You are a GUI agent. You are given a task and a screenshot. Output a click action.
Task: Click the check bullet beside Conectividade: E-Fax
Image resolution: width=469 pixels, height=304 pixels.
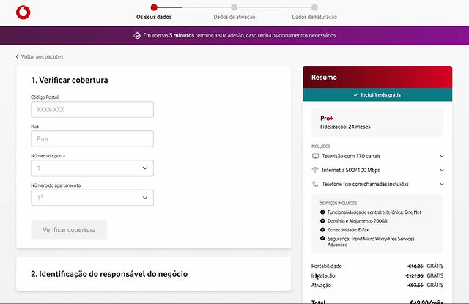[322, 229]
